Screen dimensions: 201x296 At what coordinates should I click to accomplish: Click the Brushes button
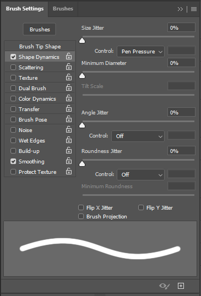[x=40, y=29]
